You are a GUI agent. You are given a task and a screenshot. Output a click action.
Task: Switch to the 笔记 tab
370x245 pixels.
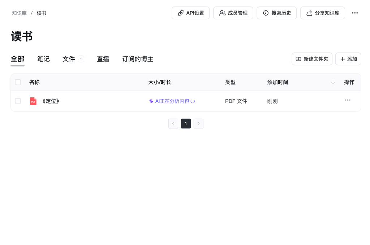coord(43,59)
